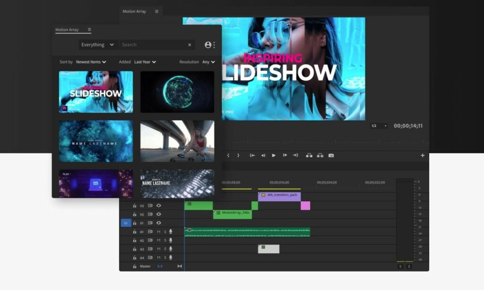484x290 pixels.
Task: Click the Extract icon next to Lift
Action: [320, 155]
